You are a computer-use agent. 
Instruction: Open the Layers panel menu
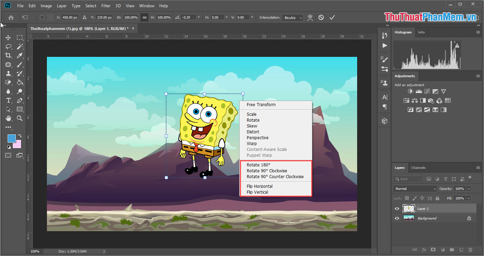click(478, 167)
